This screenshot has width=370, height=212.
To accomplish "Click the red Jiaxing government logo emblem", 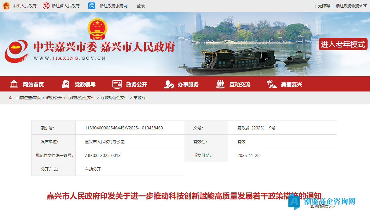I will tap(17, 49).
